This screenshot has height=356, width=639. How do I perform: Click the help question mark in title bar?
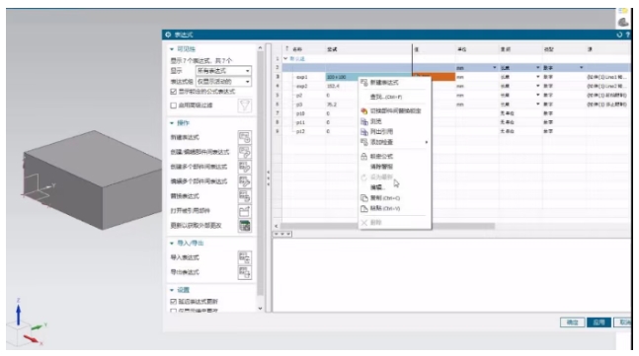click(x=627, y=35)
